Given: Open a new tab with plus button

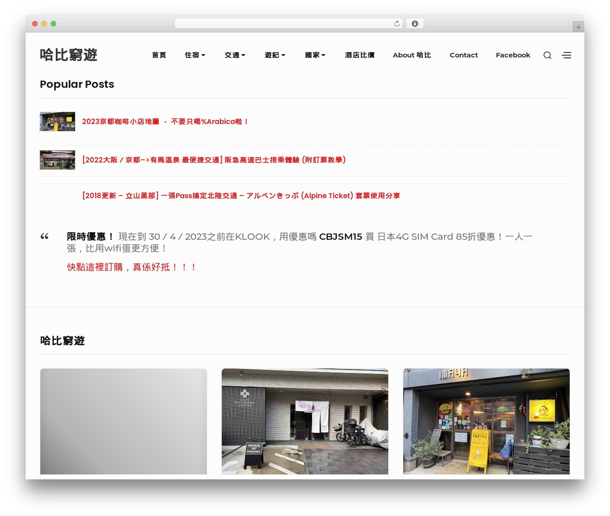Looking at the screenshot, I should pyautogui.click(x=579, y=27).
